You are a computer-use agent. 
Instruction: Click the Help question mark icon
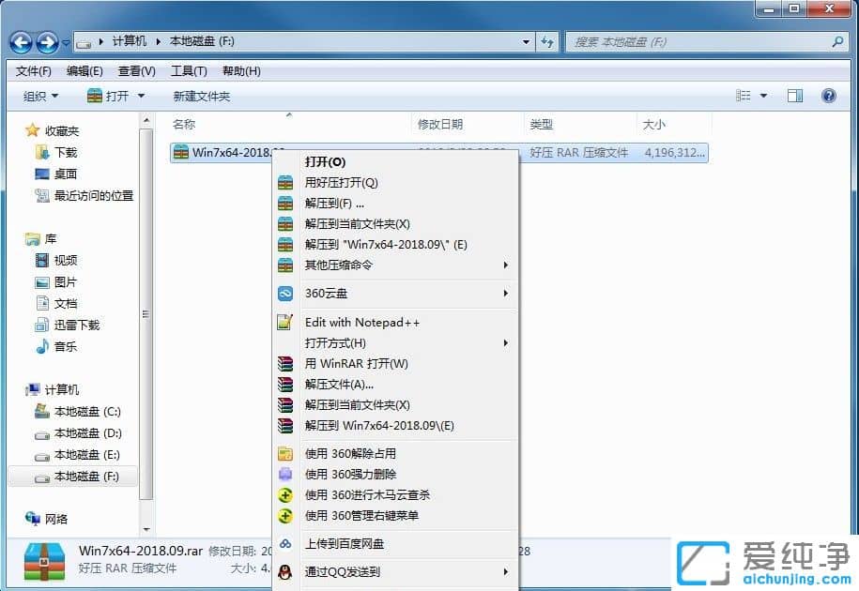828,95
